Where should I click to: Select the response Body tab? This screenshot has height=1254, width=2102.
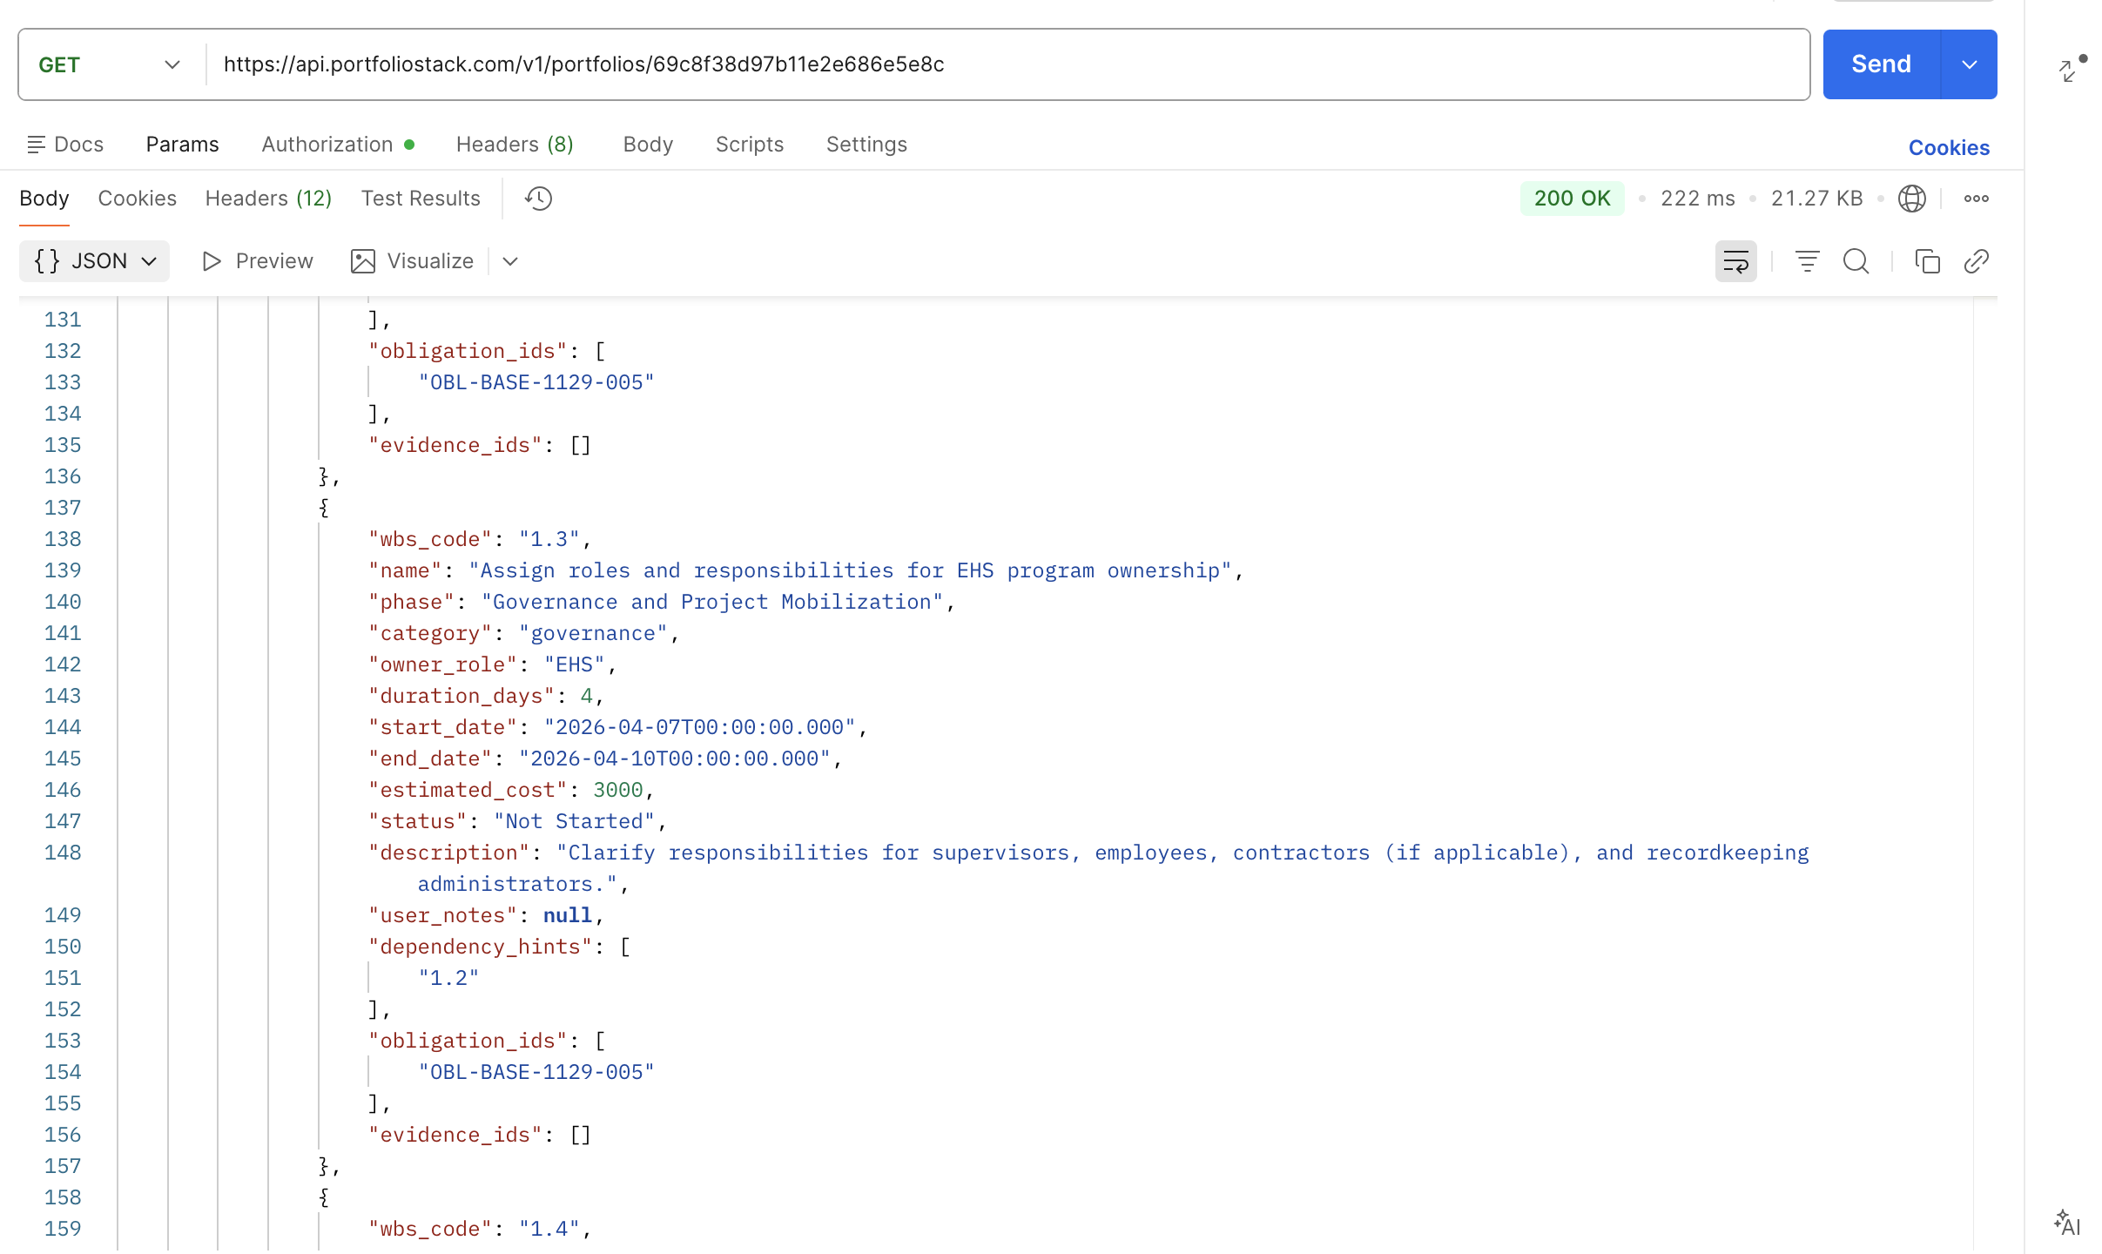click(x=44, y=199)
